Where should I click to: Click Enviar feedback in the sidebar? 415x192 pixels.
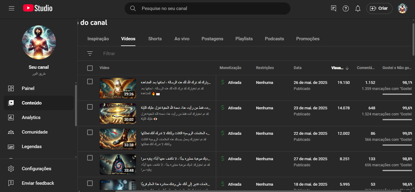(x=39, y=183)
